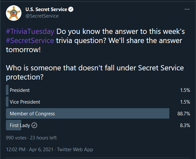
Task: Visit the @SecretService handle
Action: [42, 16]
